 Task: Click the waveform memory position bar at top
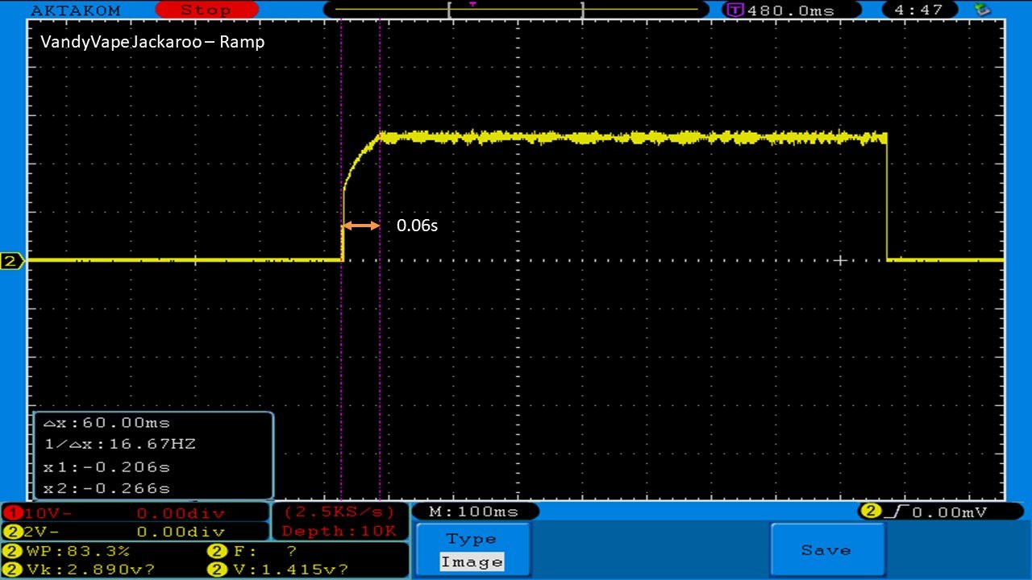tap(516, 9)
